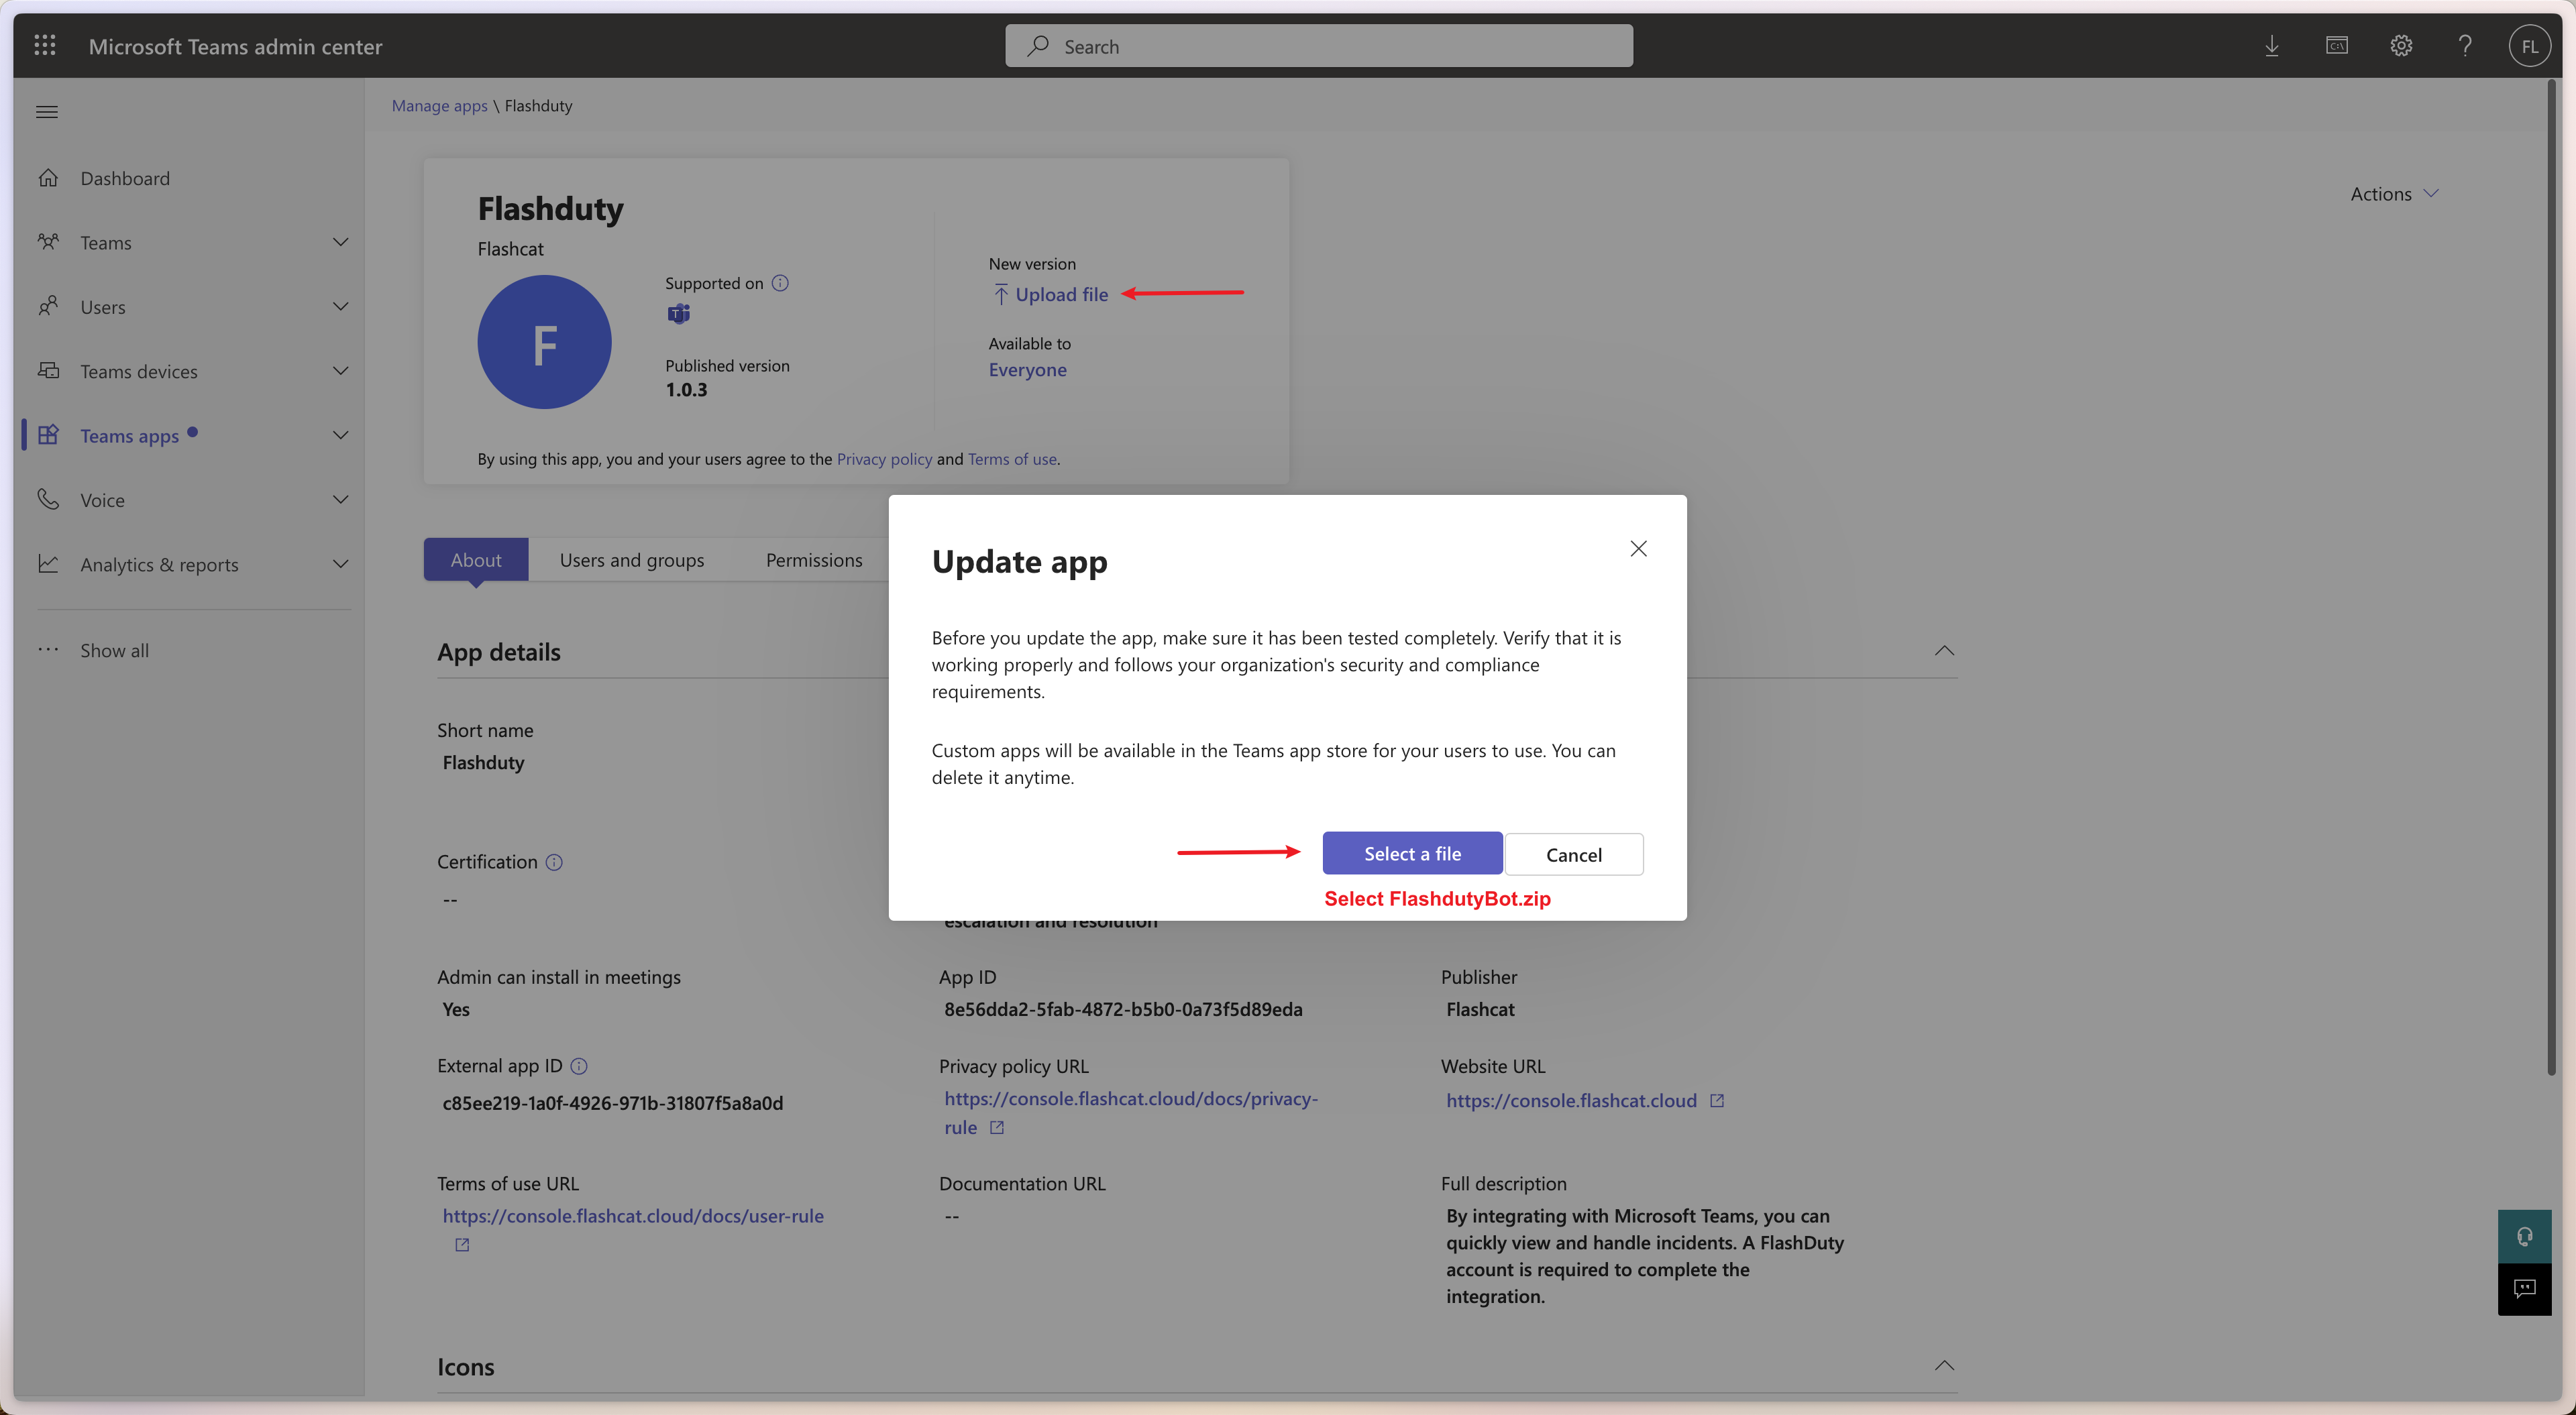Click the Dashboard home icon

click(x=48, y=178)
